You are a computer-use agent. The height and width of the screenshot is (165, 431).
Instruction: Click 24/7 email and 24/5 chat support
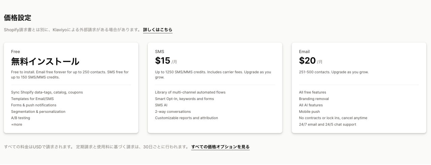pyautogui.click(x=327, y=125)
